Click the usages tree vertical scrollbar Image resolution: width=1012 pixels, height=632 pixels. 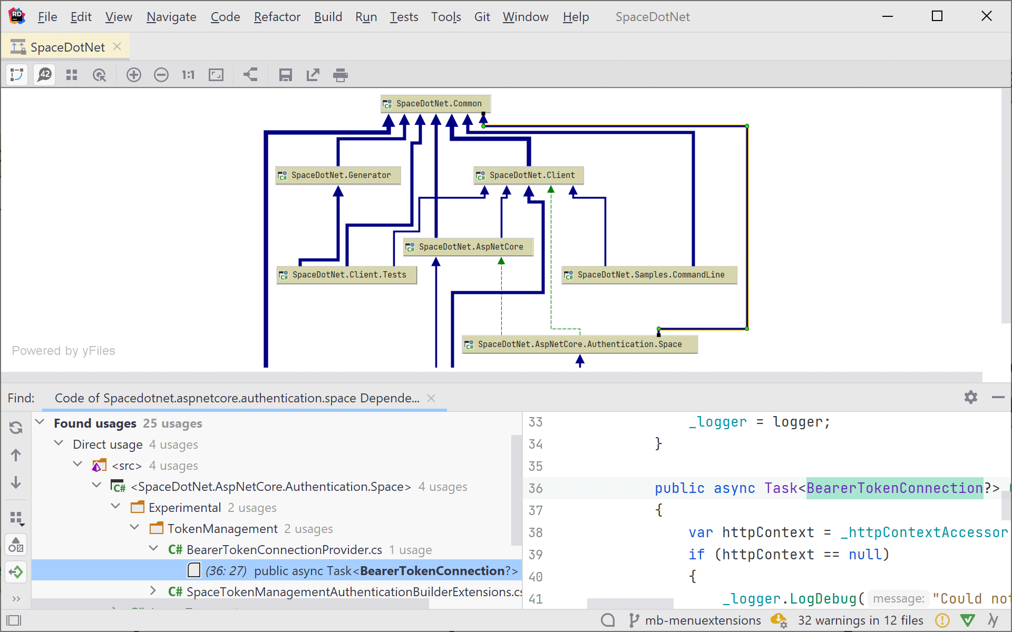pos(517,491)
